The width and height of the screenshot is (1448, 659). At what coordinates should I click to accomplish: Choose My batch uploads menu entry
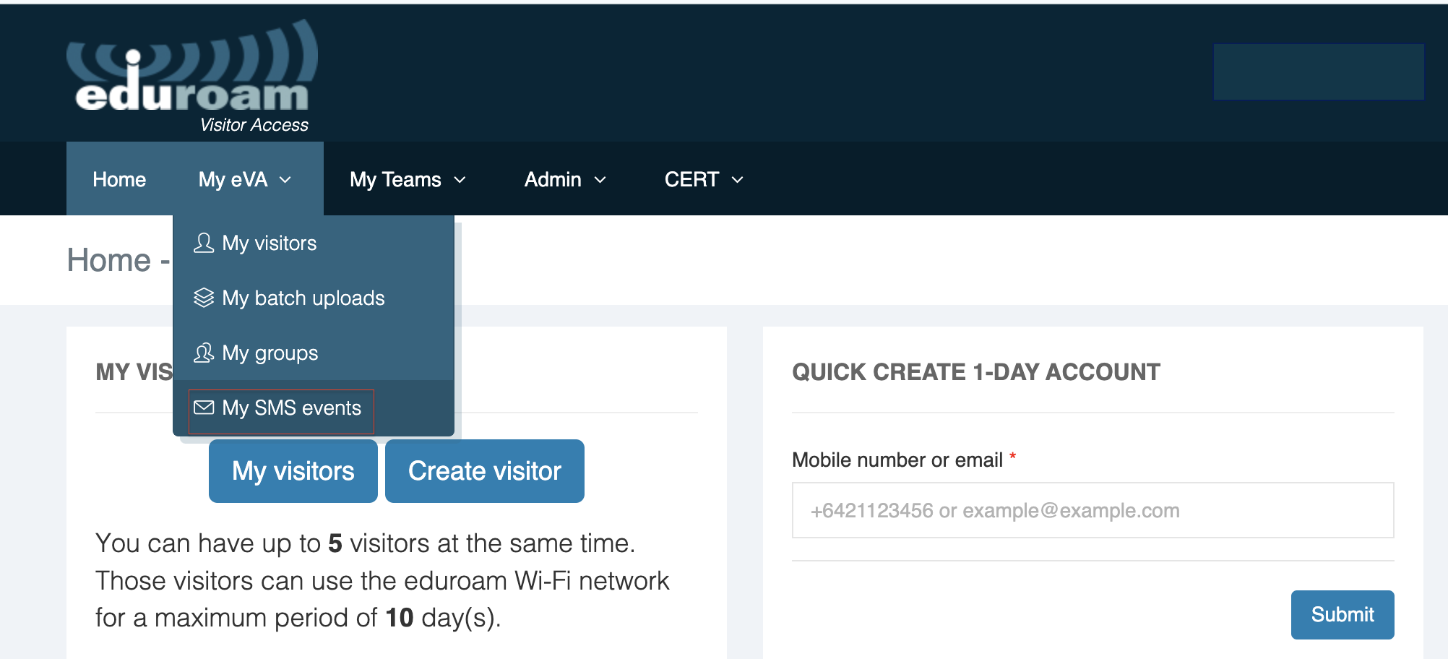(303, 298)
